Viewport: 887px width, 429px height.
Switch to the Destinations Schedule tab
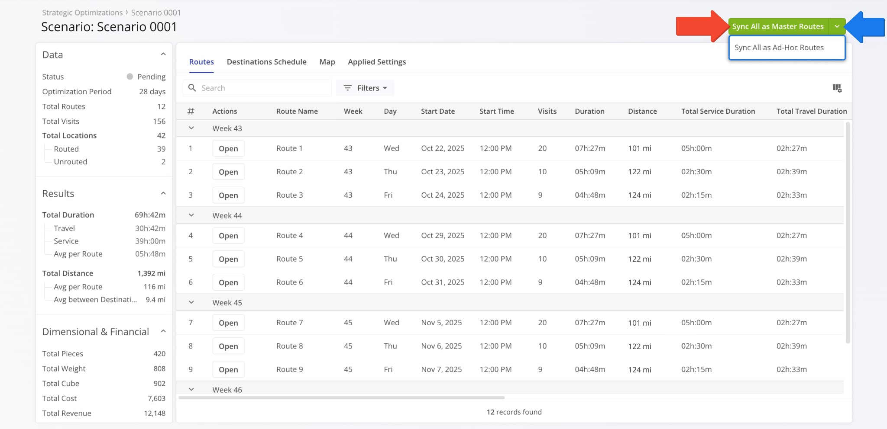click(266, 62)
